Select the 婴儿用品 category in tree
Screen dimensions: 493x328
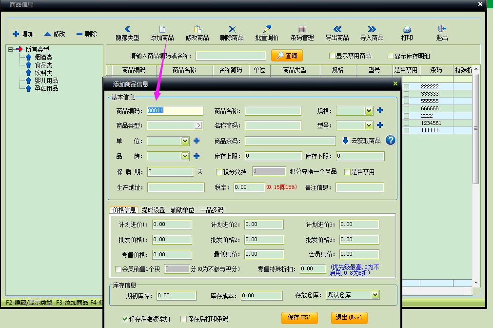[46, 81]
